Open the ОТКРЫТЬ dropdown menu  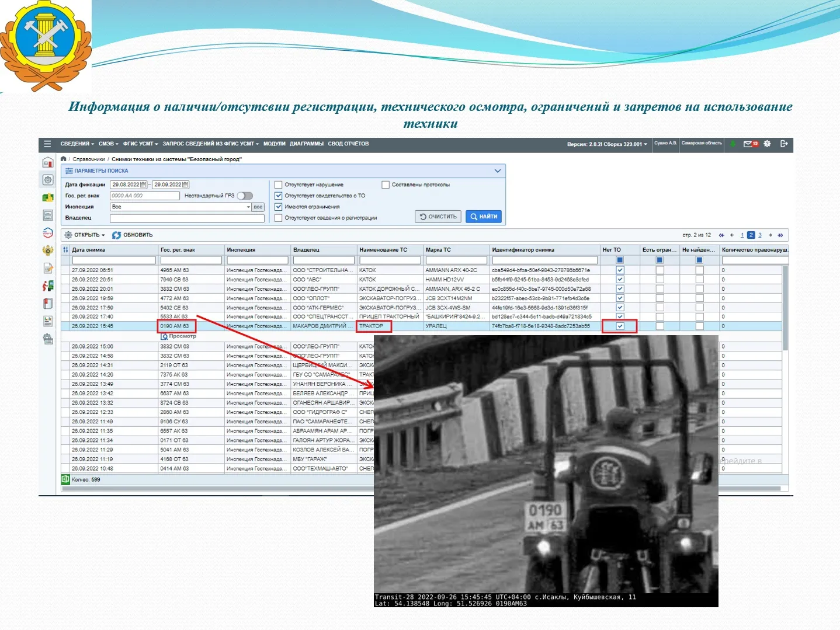(x=85, y=235)
